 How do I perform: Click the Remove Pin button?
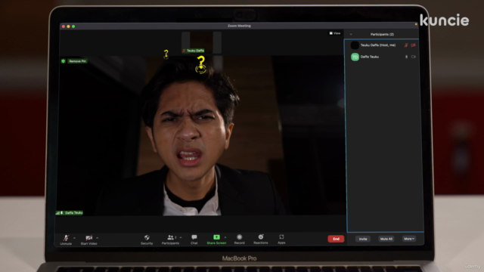(x=77, y=61)
